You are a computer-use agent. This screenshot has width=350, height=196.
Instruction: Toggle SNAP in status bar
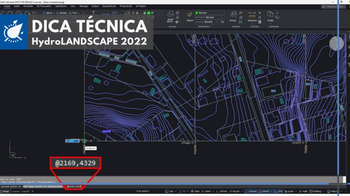tap(206, 191)
